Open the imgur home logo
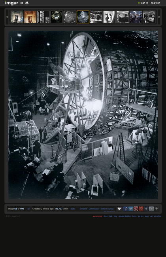Screen dimensions: 166x257 11,3
